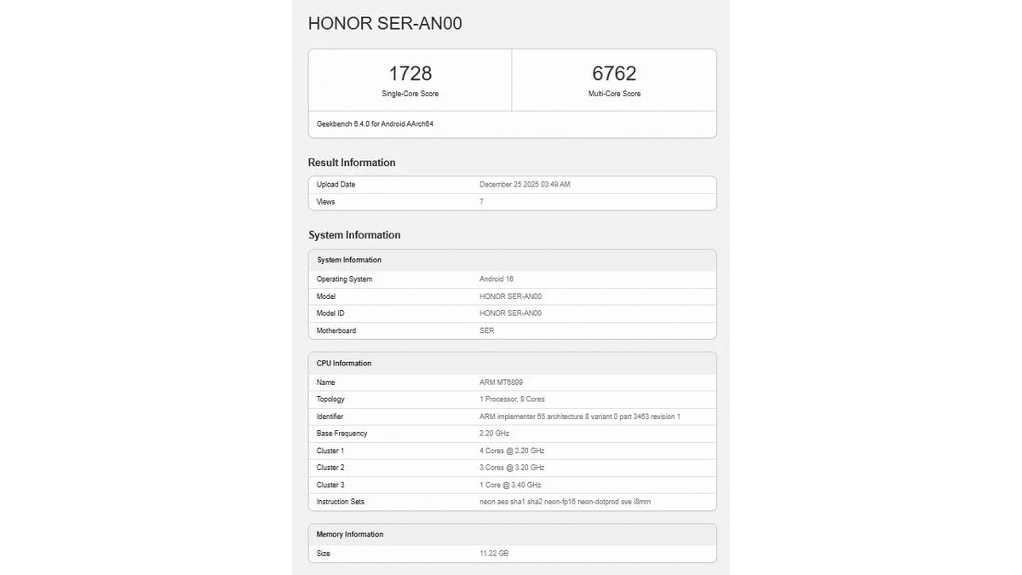1022x575 pixels.
Task: Click the 1728 single-core score
Action: [x=410, y=74]
